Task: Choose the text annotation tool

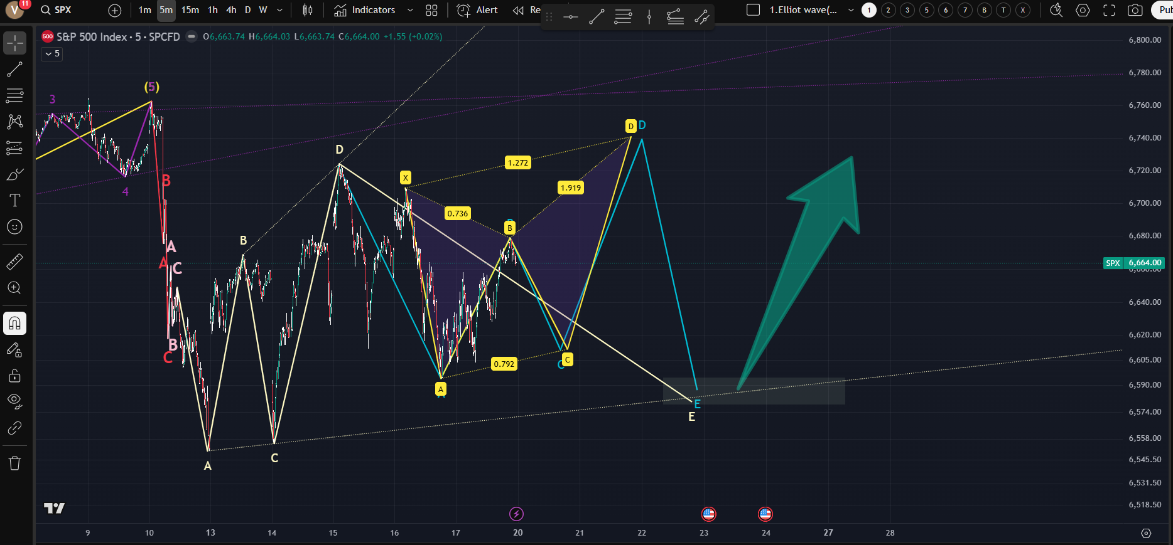Action: click(14, 201)
